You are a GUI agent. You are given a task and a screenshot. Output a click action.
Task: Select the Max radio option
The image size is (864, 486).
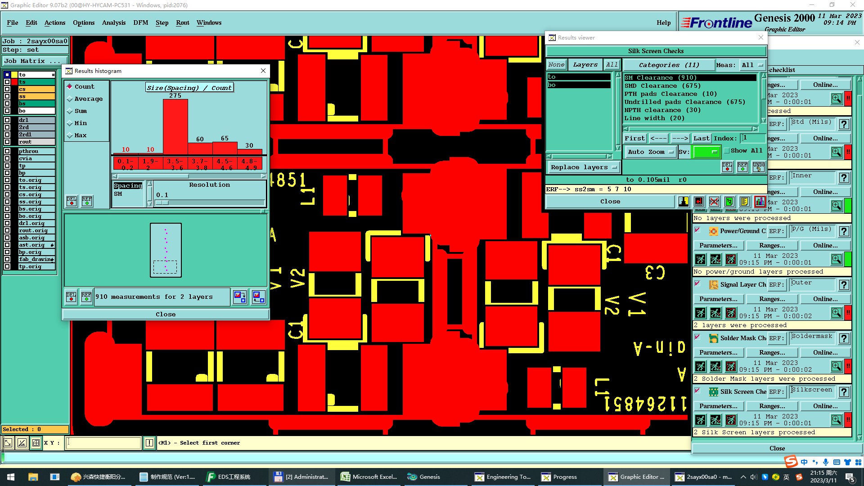[x=76, y=135]
